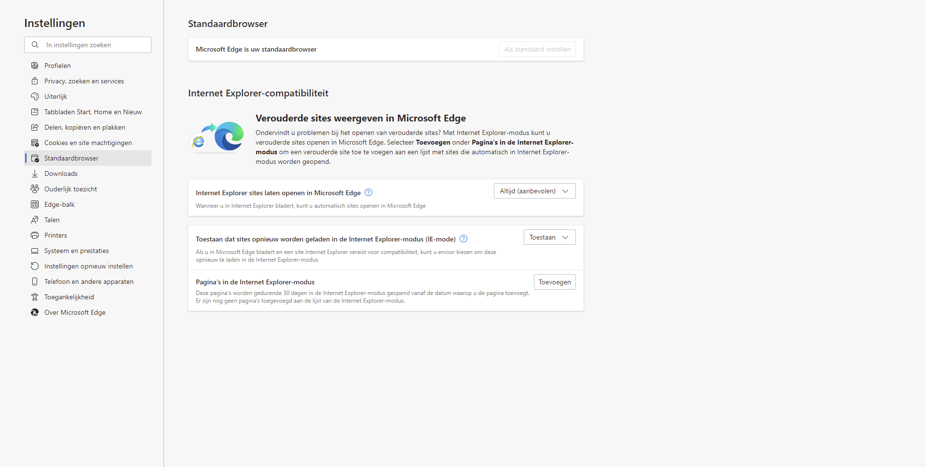Go to Privacy, zoeken en services
The image size is (926, 467).
[88, 81]
